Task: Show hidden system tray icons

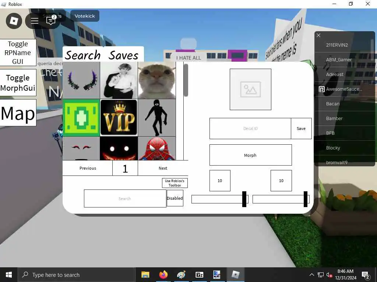Action: tap(311, 275)
